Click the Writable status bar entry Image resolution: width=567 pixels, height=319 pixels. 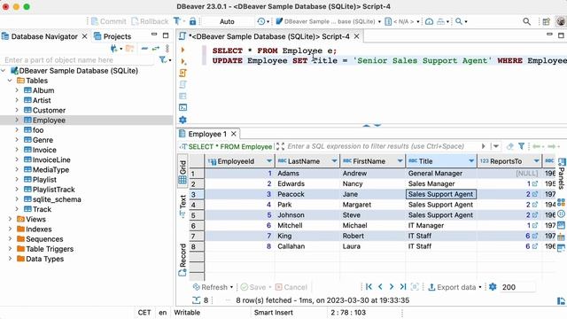187,313
